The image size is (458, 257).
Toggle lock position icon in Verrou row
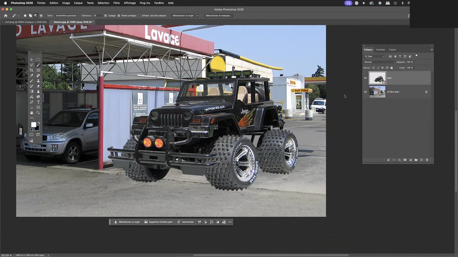point(382,68)
